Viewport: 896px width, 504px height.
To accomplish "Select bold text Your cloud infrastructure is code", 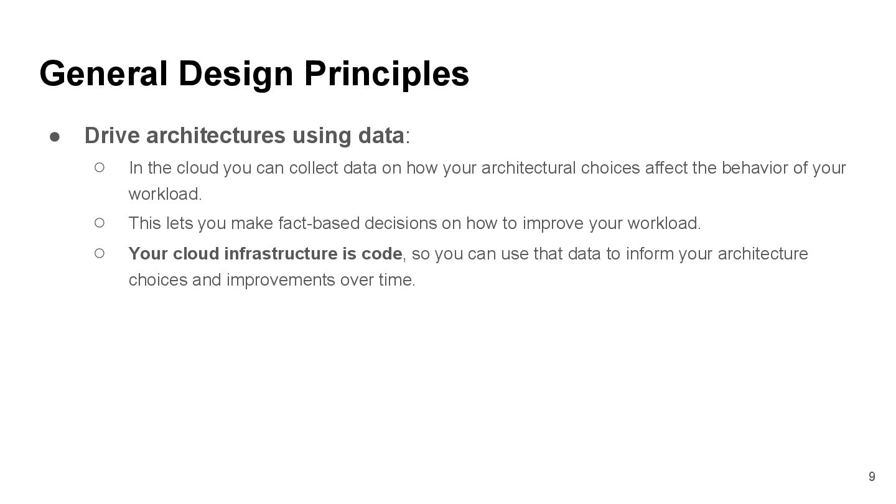I will tap(265, 254).
